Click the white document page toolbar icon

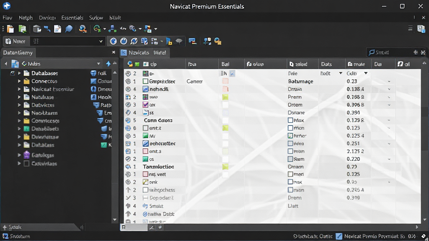click(x=57, y=29)
